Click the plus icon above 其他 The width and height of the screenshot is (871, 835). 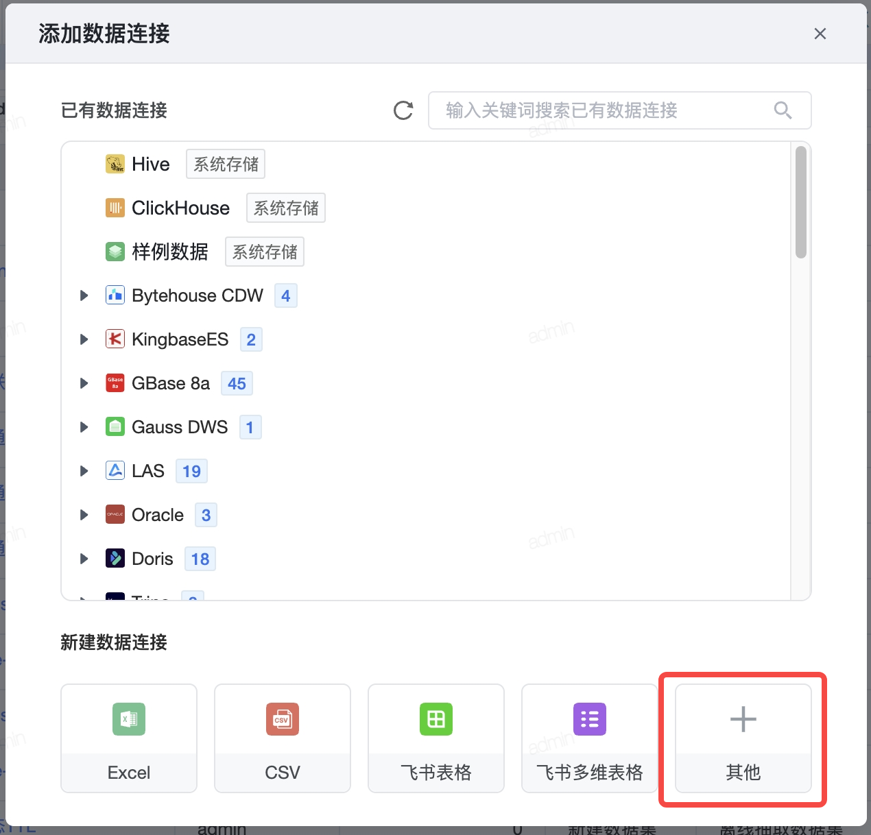point(743,719)
